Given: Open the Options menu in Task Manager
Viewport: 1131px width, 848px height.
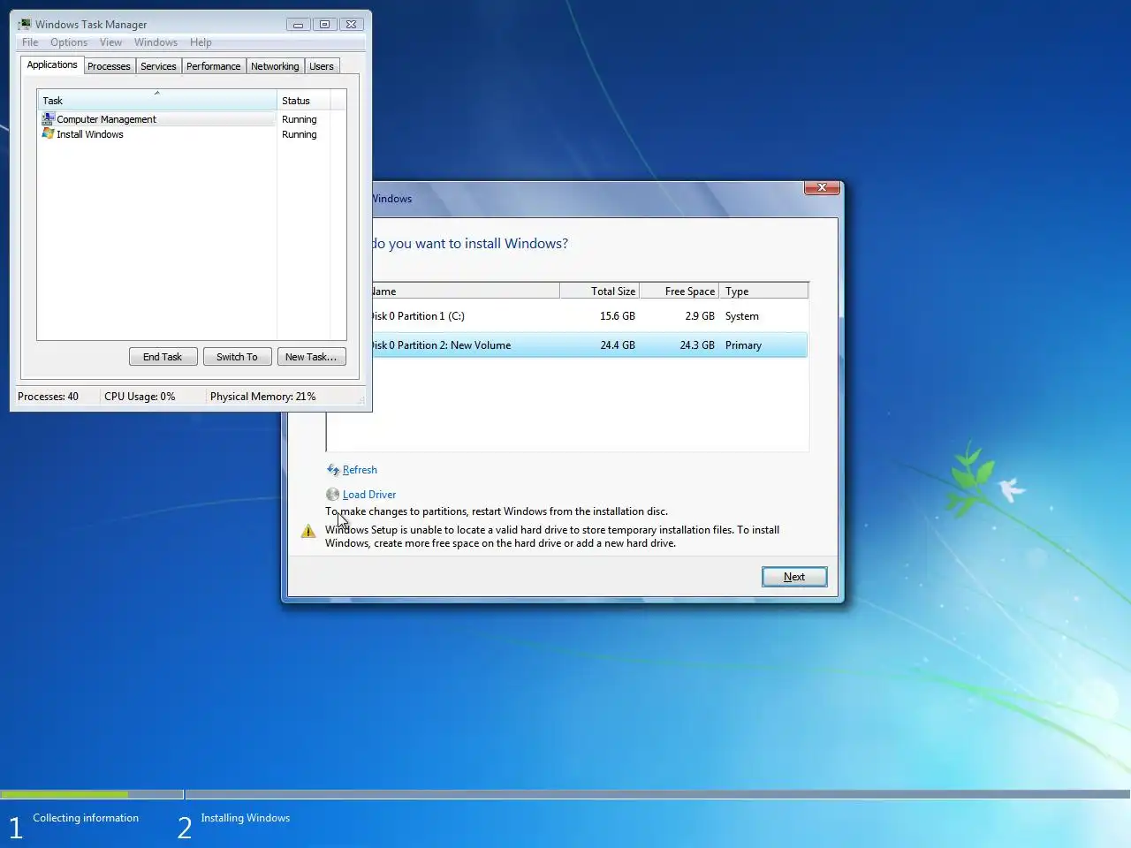Looking at the screenshot, I should (x=69, y=42).
